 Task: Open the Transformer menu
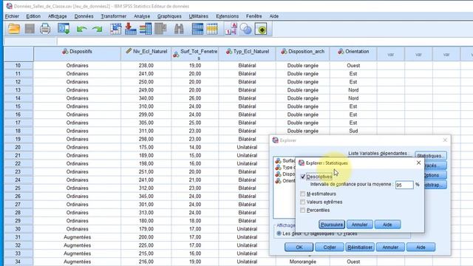pos(113,16)
